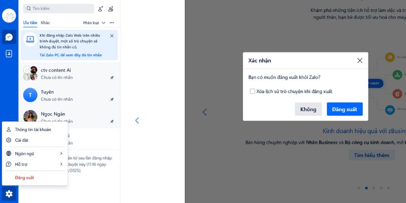
Task: Select Cài đặt in the popup menu
Action: point(35,140)
